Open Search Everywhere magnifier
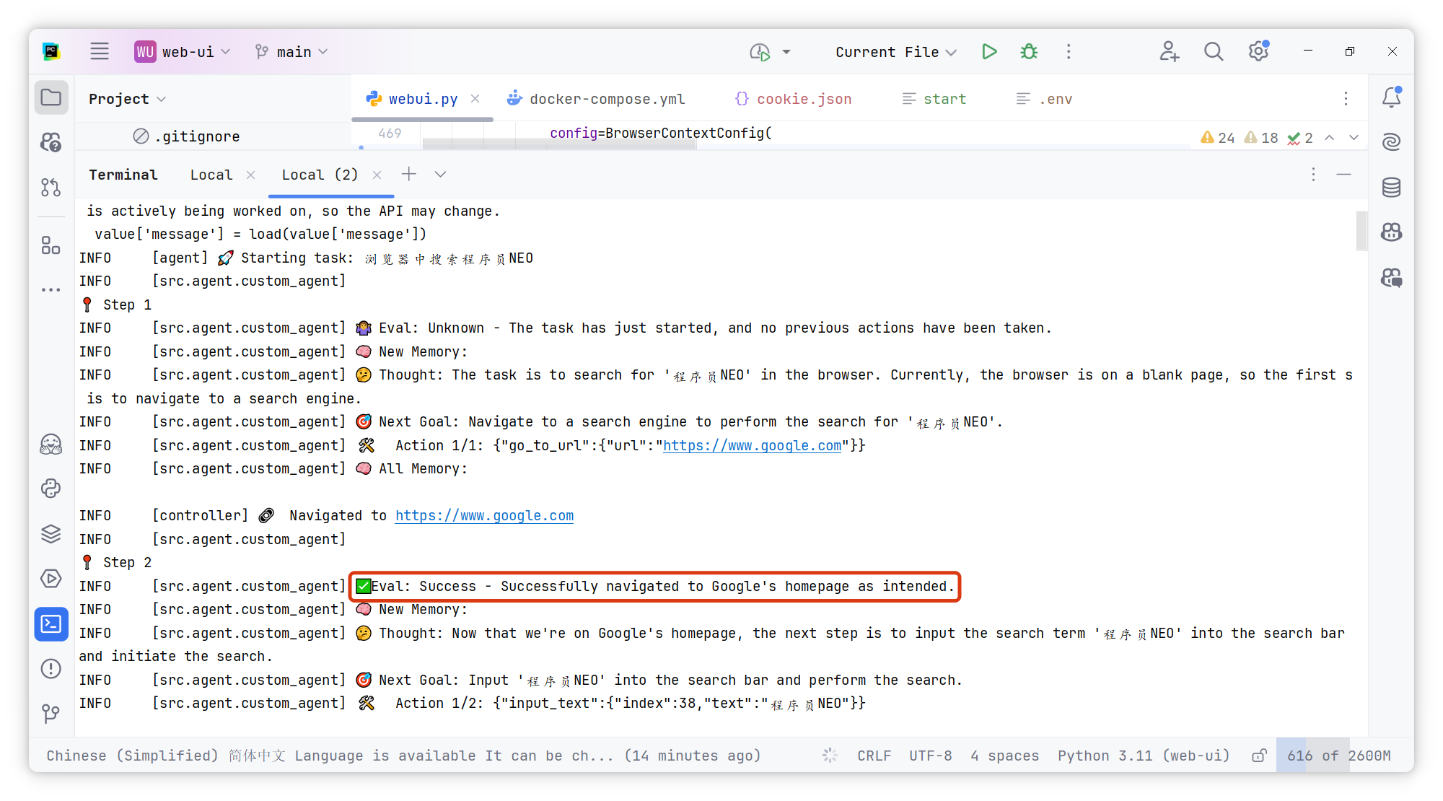1443x801 pixels. pyautogui.click(x=1214, y=51)
